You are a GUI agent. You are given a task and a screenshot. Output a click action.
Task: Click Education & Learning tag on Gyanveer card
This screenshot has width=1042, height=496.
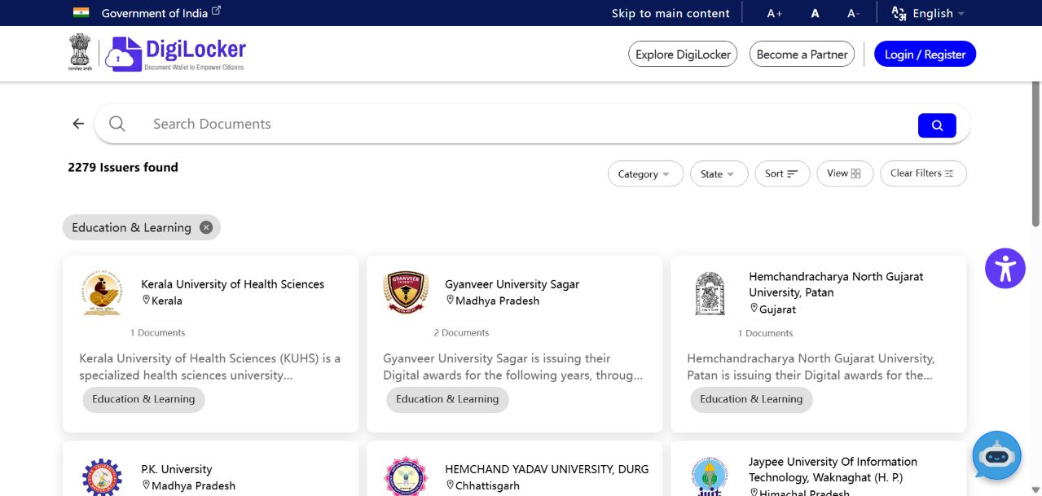[447, 399]
